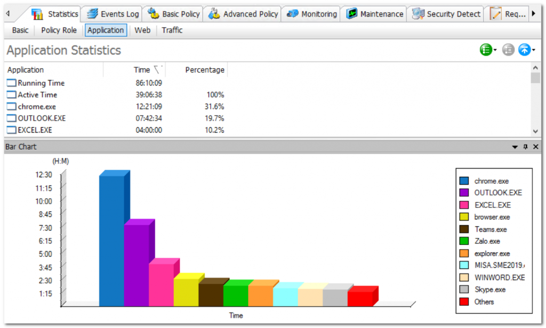Click the pink EXCEL.EXE bar

coord(161,285)
